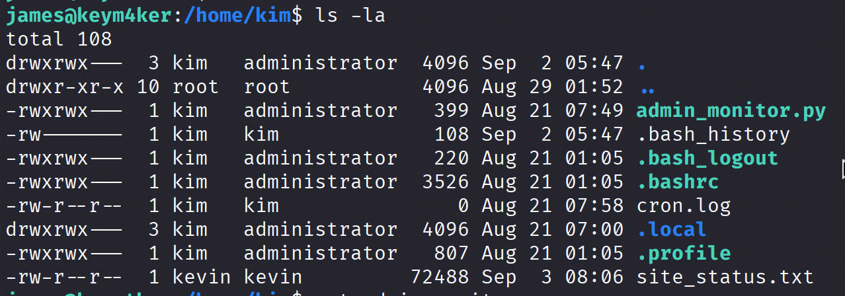Click the drwxr-xr-x permissions string

coord(65,87)
